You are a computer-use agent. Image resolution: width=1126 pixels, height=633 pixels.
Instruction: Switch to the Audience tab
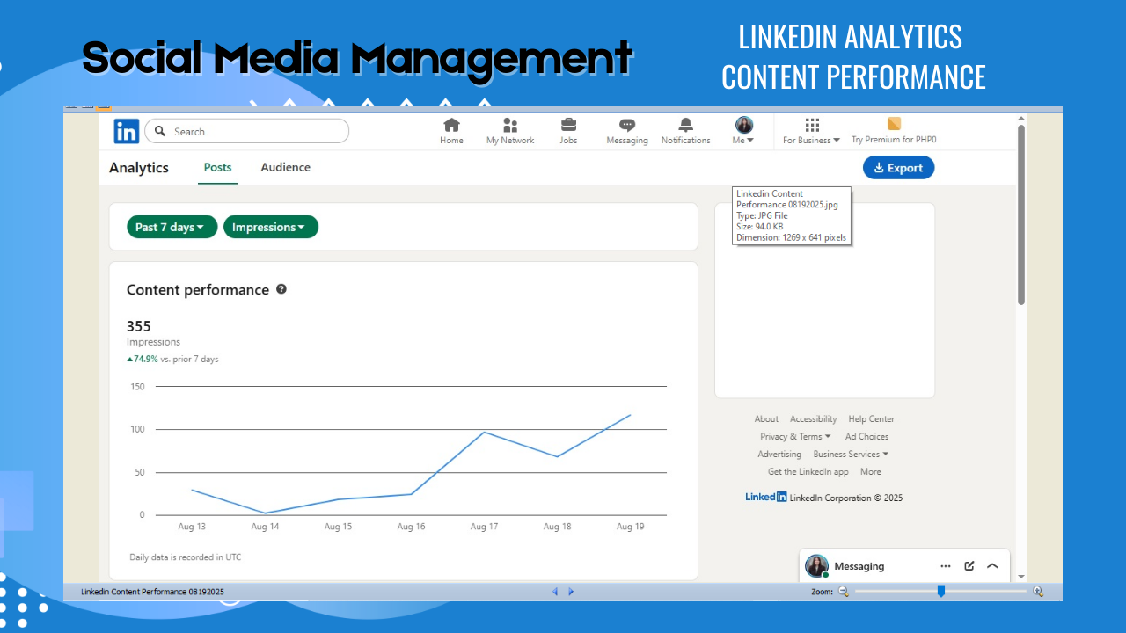(286, 167)
